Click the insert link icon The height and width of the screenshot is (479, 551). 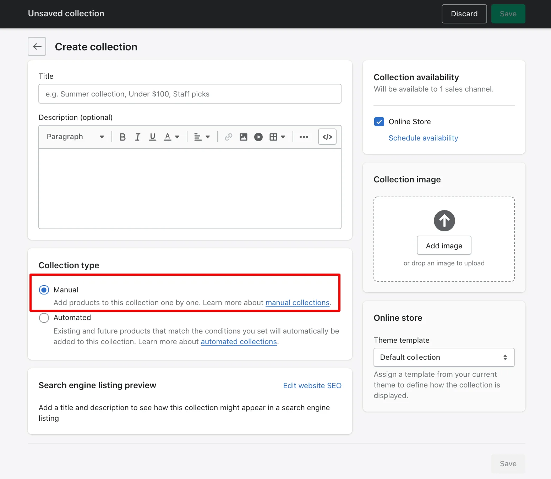[228, 137]
